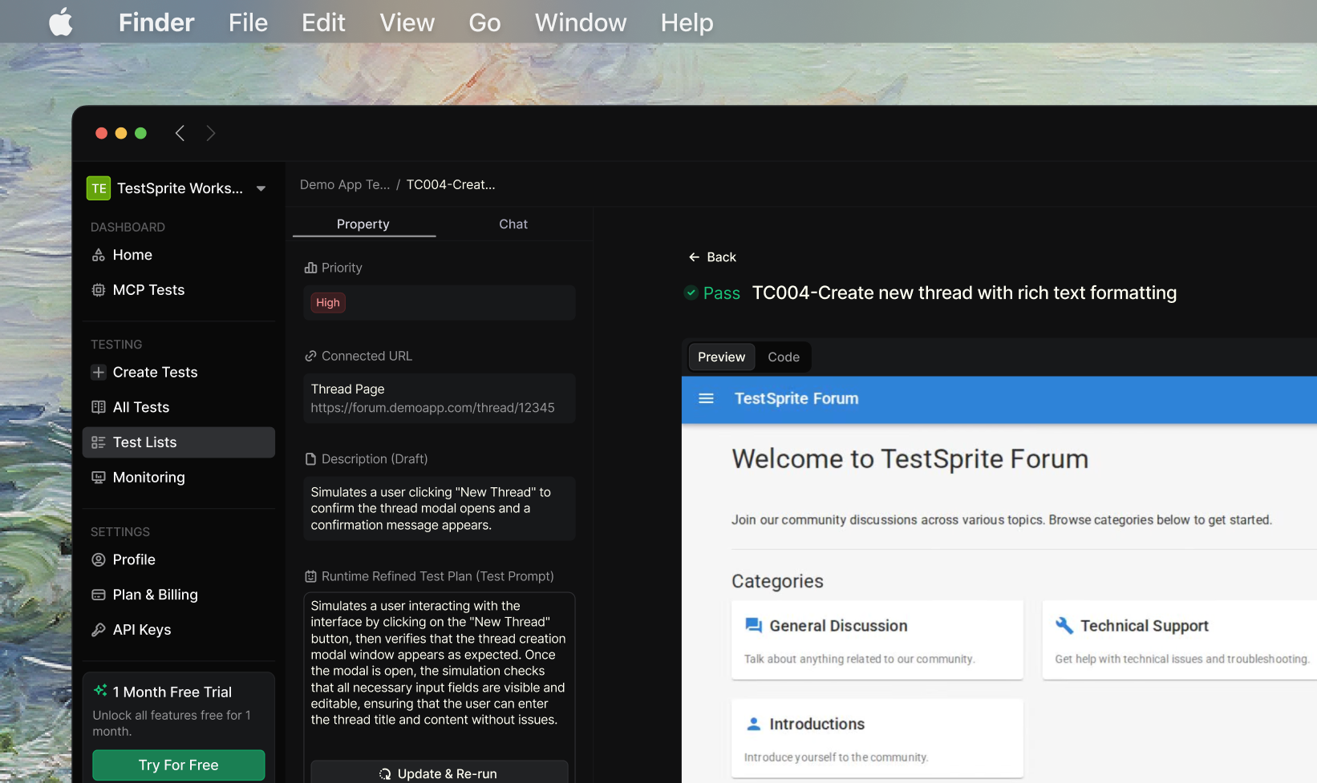
Task: Click the sparkle icon beside Free Trial
Action: [x=100, y=691]
